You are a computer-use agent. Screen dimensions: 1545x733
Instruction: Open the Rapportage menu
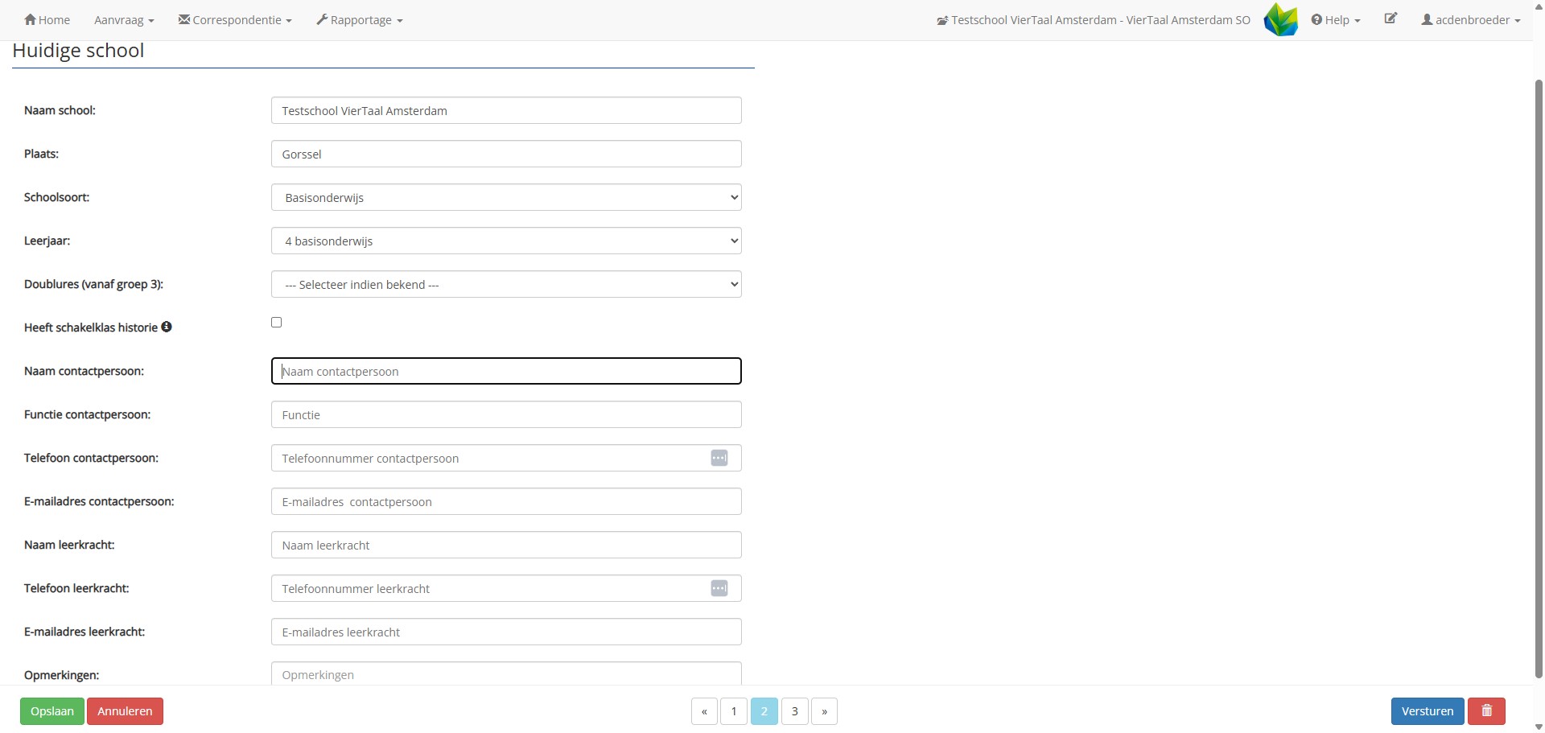point(360,20)
